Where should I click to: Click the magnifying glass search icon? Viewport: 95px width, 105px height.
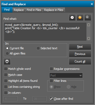[x=88, y=17]
